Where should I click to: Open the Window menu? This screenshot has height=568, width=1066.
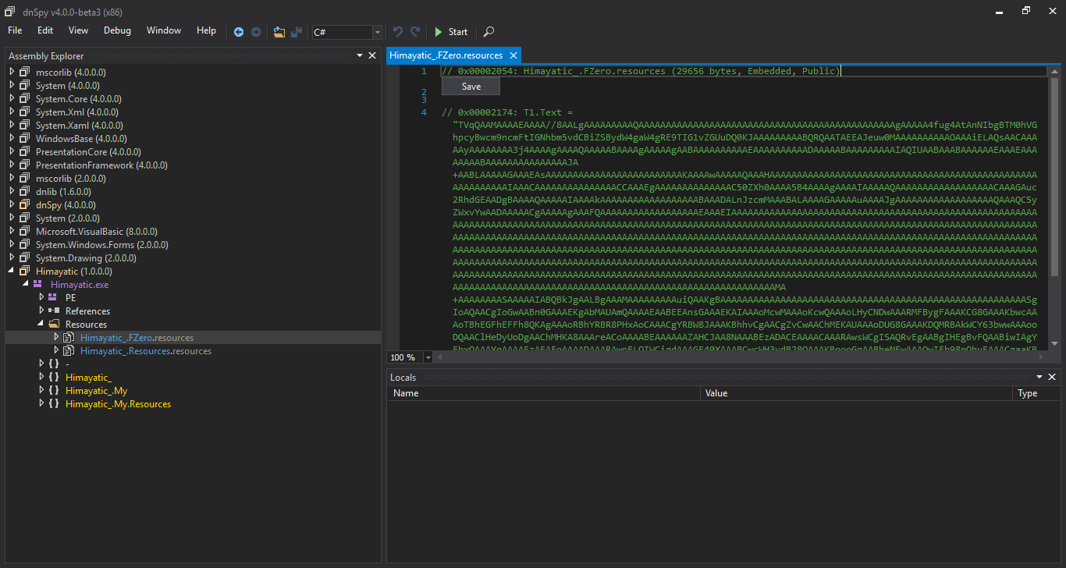(164, 30)
